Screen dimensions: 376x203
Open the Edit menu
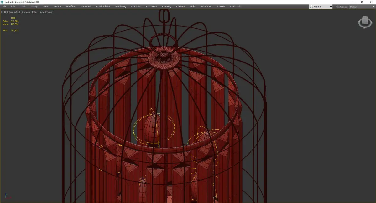(13, 7)
